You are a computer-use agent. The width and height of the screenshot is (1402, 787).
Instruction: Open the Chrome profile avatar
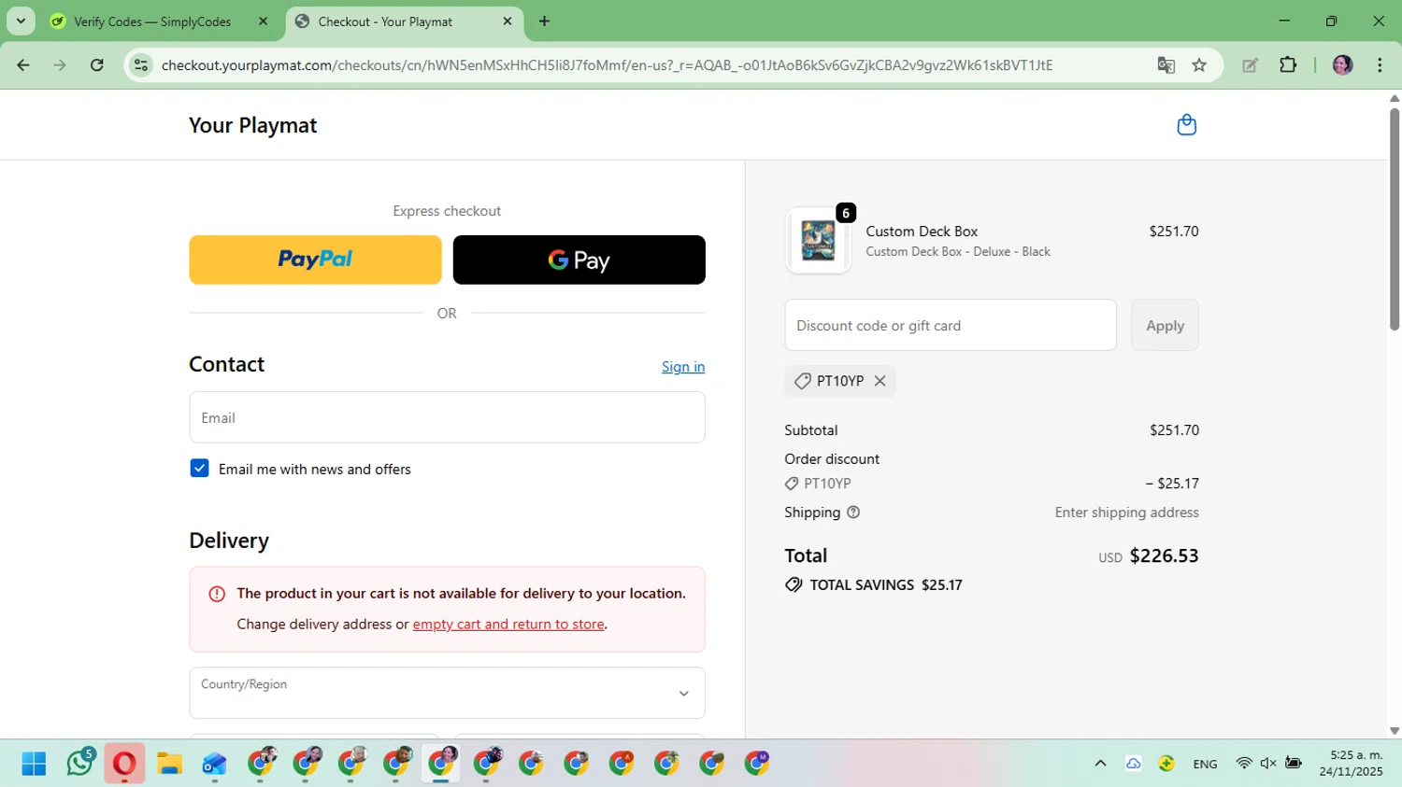tap(1342, 65)
